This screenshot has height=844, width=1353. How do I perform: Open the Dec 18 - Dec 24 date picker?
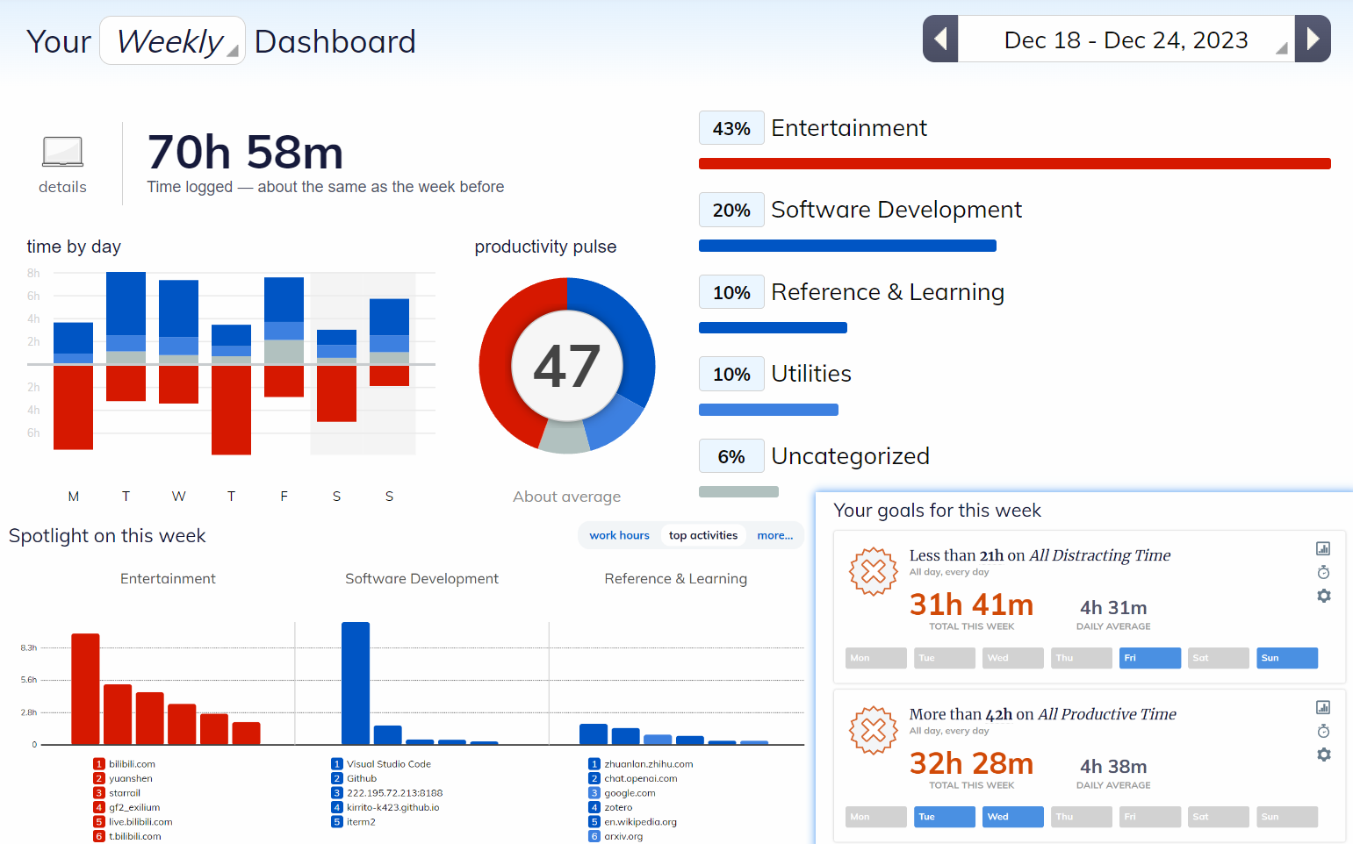click(1126, 40)
